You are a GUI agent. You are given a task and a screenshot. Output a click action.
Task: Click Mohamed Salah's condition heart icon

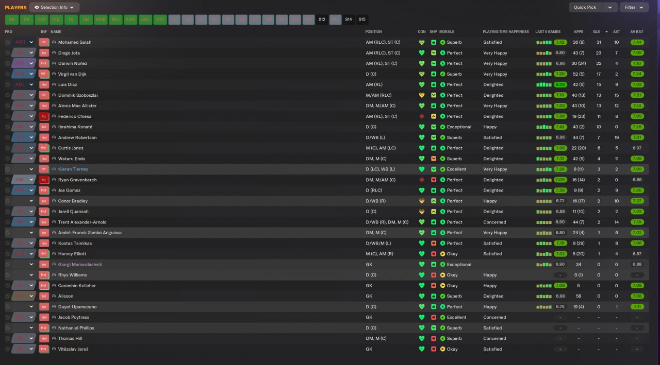(421, 42)
